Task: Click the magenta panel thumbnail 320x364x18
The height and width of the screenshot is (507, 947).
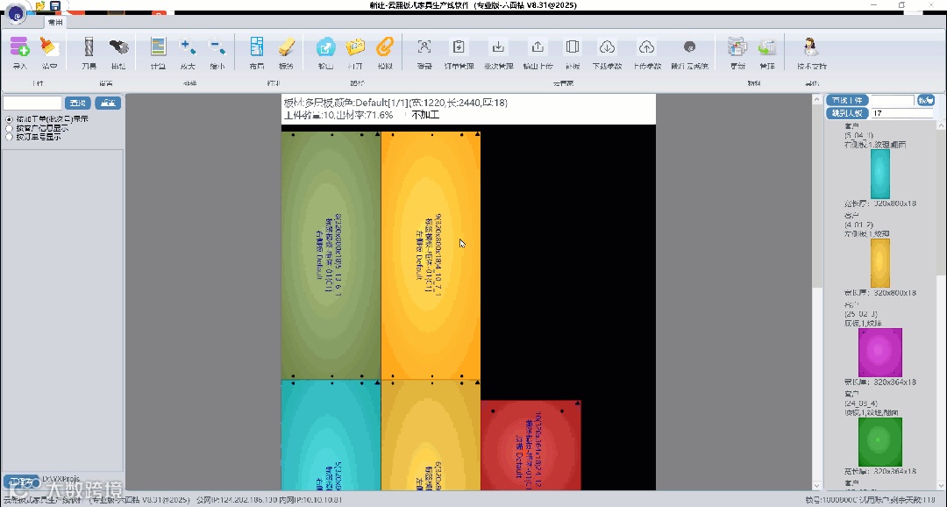Action: pyautogui.click(x=879, y=353)
